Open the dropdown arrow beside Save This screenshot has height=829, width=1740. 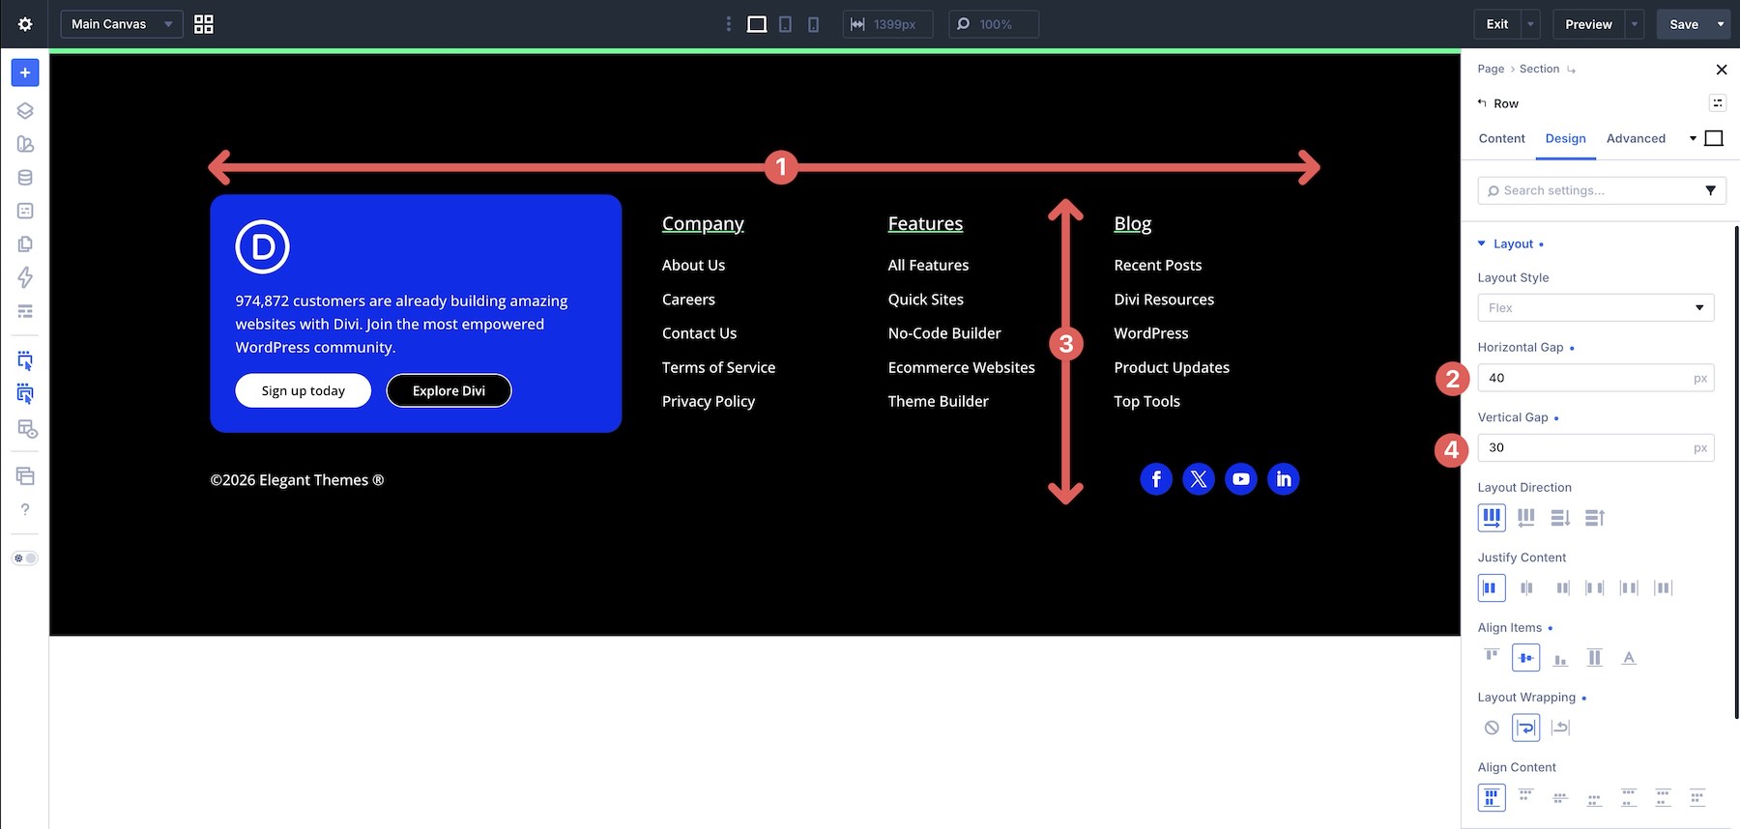(x=1721, y=24)
